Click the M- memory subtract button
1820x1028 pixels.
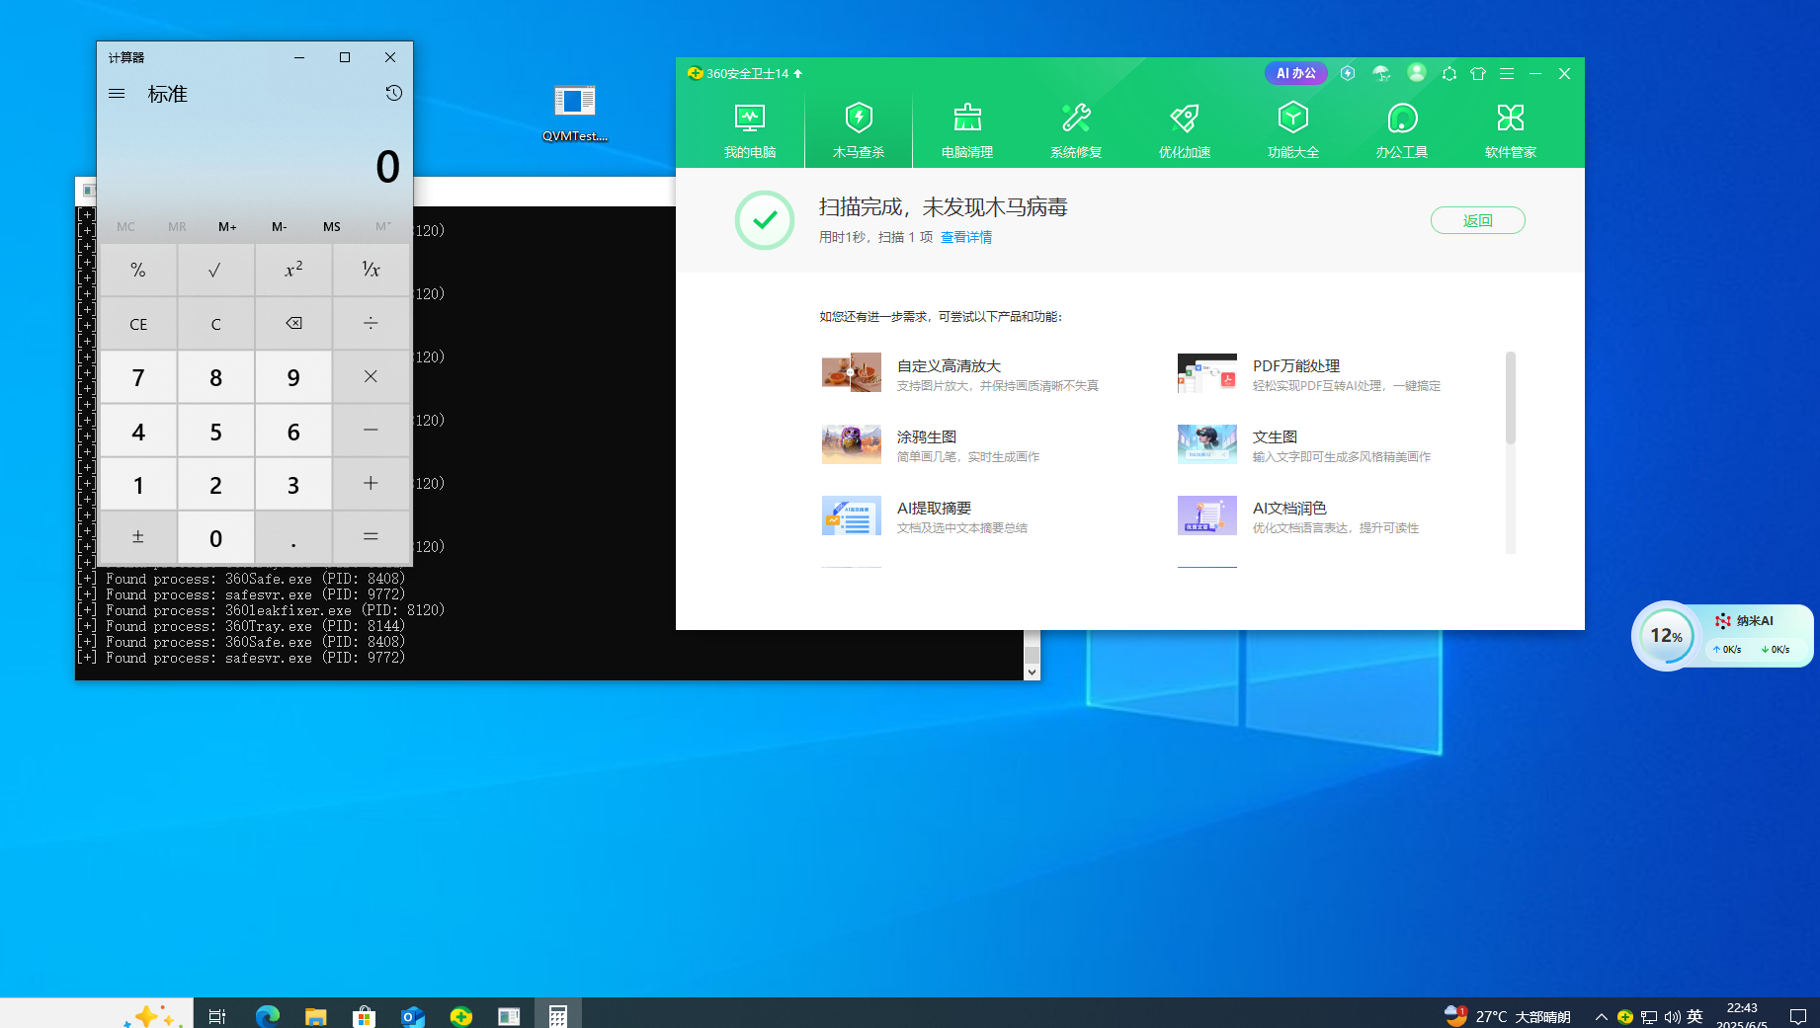pos(280,227)
